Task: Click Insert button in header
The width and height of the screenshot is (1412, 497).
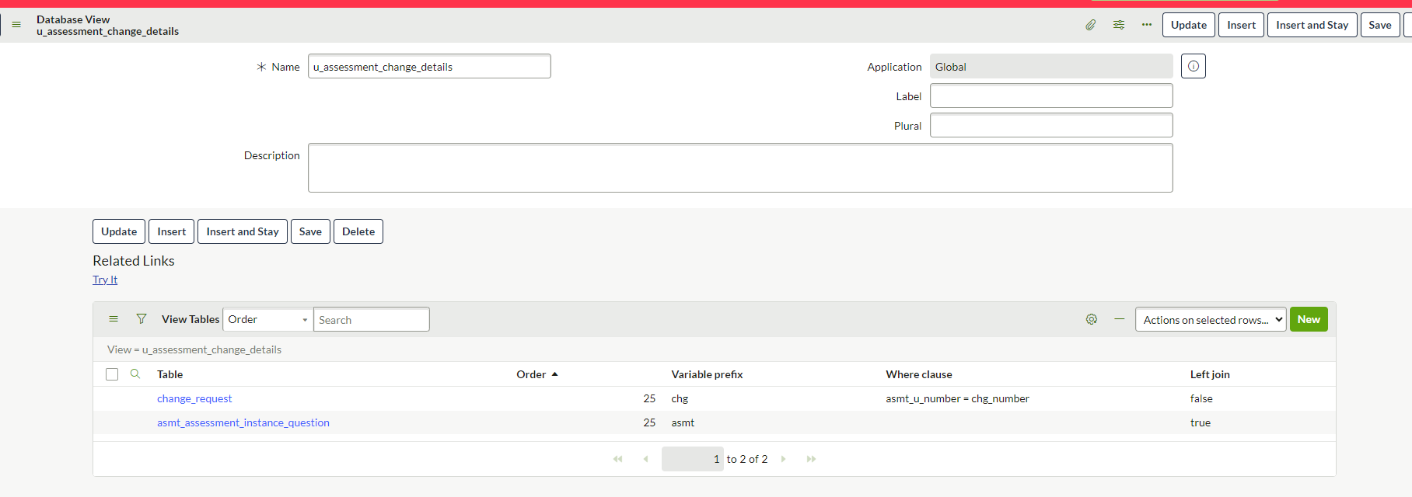Action: coord(1241,25)
